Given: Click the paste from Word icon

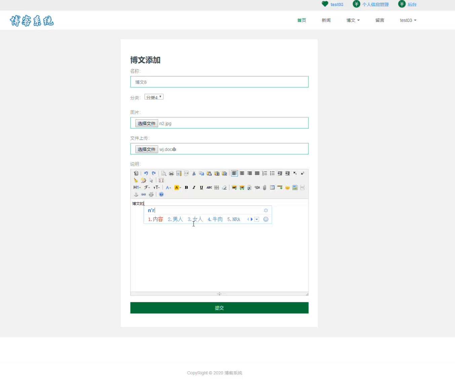Looking at the screenshot, I should click(224, 173).
